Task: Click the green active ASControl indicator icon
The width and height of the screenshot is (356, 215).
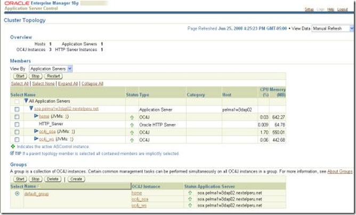Action: 13,146
